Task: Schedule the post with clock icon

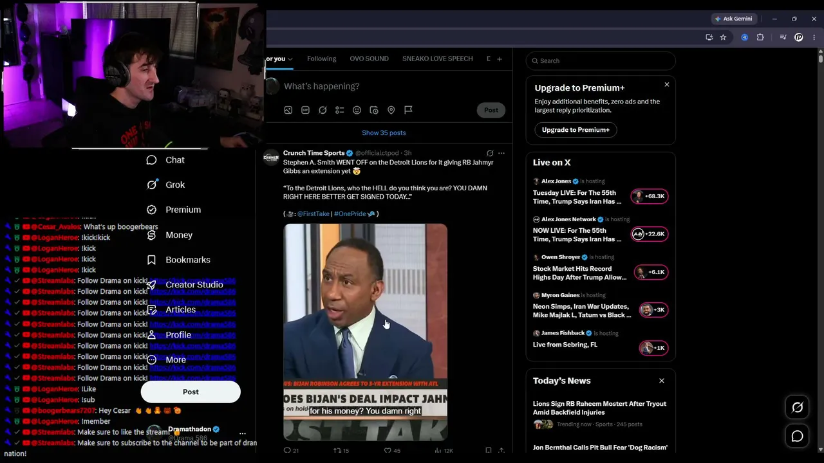Action: point(374,111)
